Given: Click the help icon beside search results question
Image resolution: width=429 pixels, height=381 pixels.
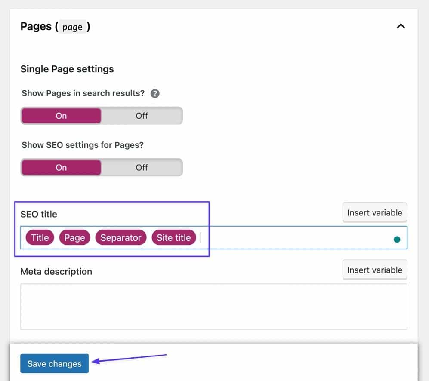Looking at the screenshot, I should 155,94.
